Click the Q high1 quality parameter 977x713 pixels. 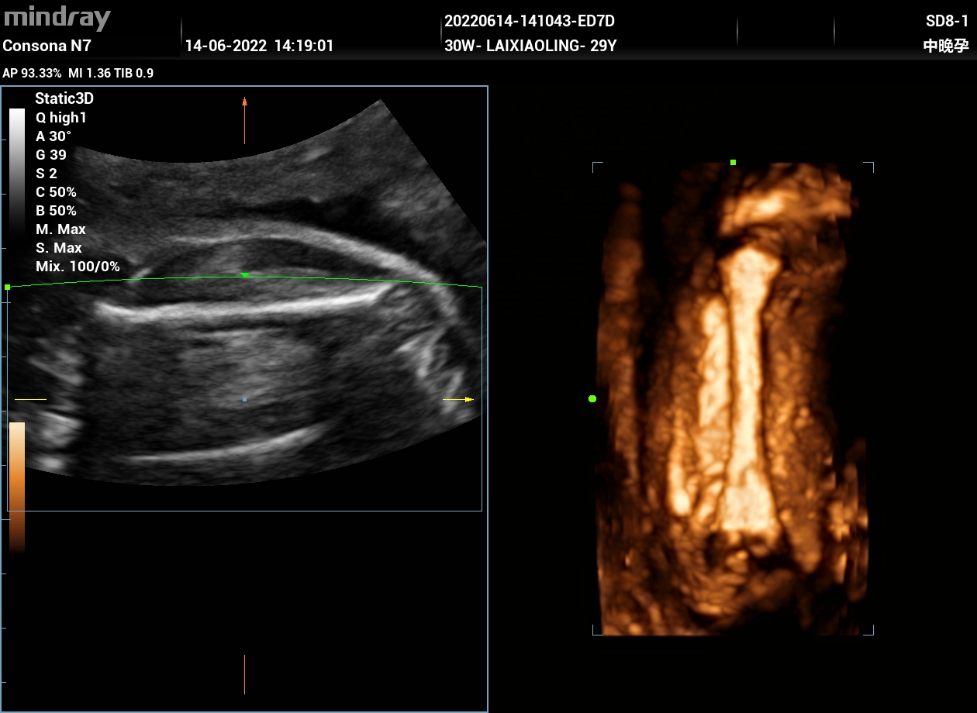pos(61,118)
